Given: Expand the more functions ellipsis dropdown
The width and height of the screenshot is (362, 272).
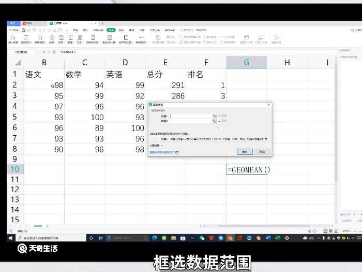Looking at the screenshot, I should pyautogui.click(x=141, y=39).
